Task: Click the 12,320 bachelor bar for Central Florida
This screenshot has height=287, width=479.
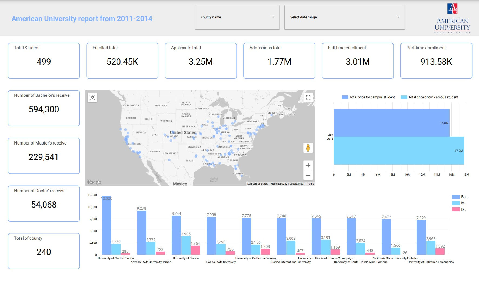Action: [x=107, y=225]
